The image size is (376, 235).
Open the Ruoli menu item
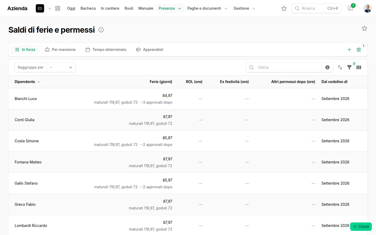pyautogui.click(x=129, y=8)
